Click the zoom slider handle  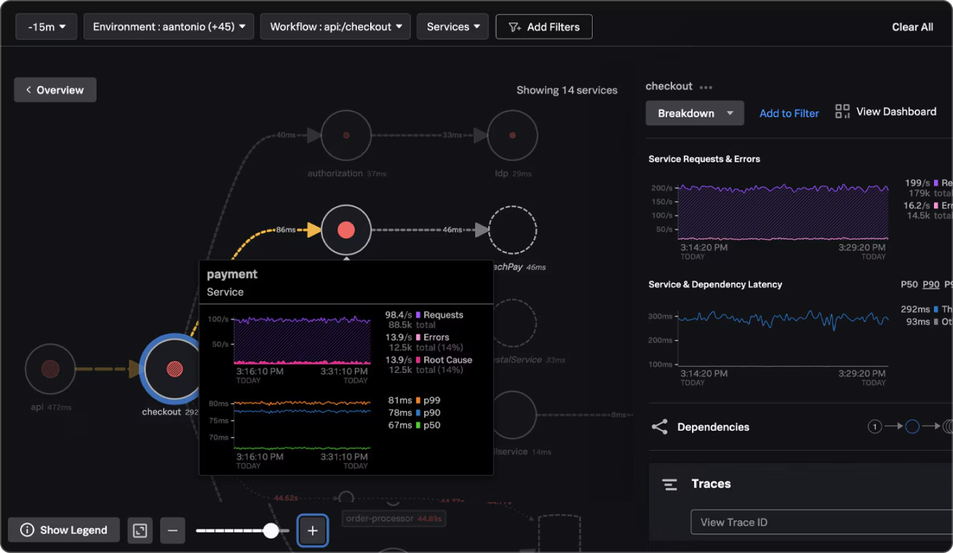point(271,530)
